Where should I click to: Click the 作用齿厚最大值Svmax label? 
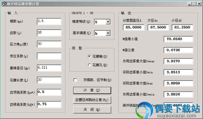click(x=139, y=61)
